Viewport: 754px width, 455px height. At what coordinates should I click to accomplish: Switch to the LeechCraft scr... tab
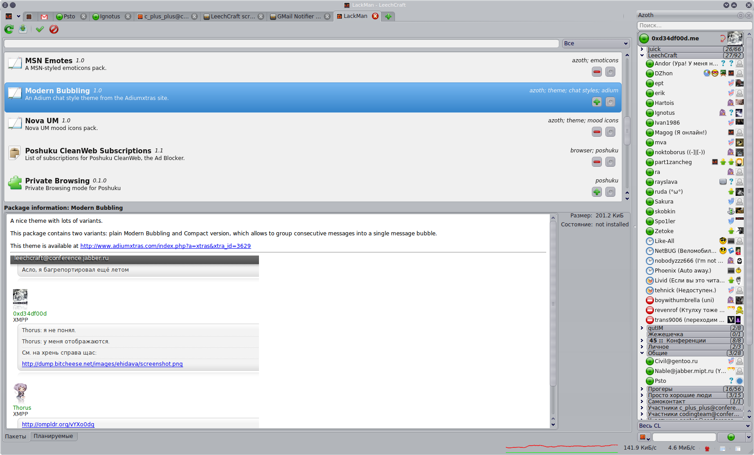pos(233,17)
